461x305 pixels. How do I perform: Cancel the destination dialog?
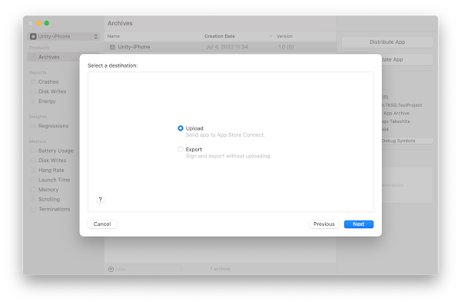coord(102,224)
